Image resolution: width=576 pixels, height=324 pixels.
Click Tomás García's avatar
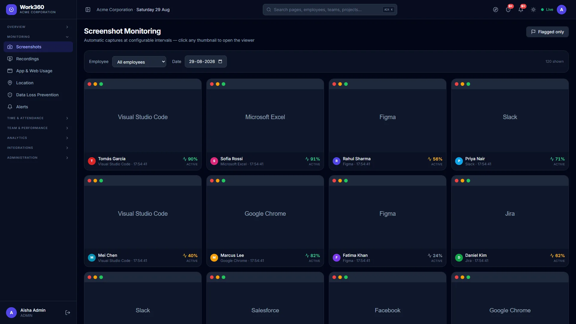point(92,161)
